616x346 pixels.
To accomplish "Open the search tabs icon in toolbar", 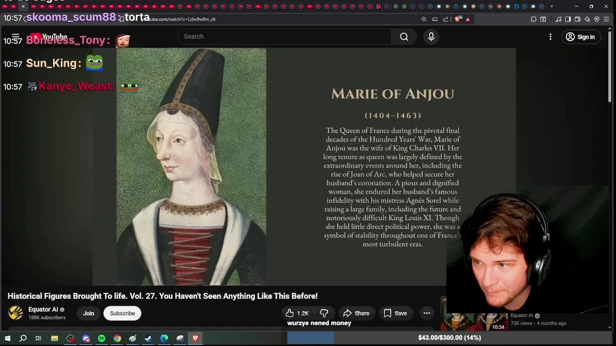I will (543, 19).
